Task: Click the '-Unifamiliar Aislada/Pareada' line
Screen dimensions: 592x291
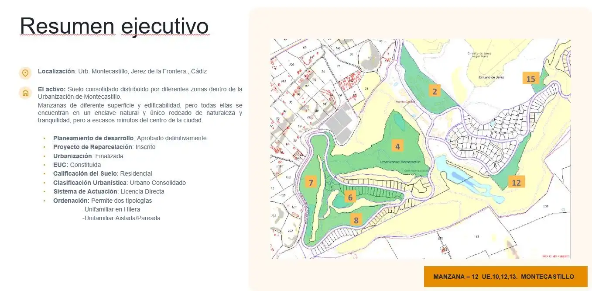Action: click(121, 218)
